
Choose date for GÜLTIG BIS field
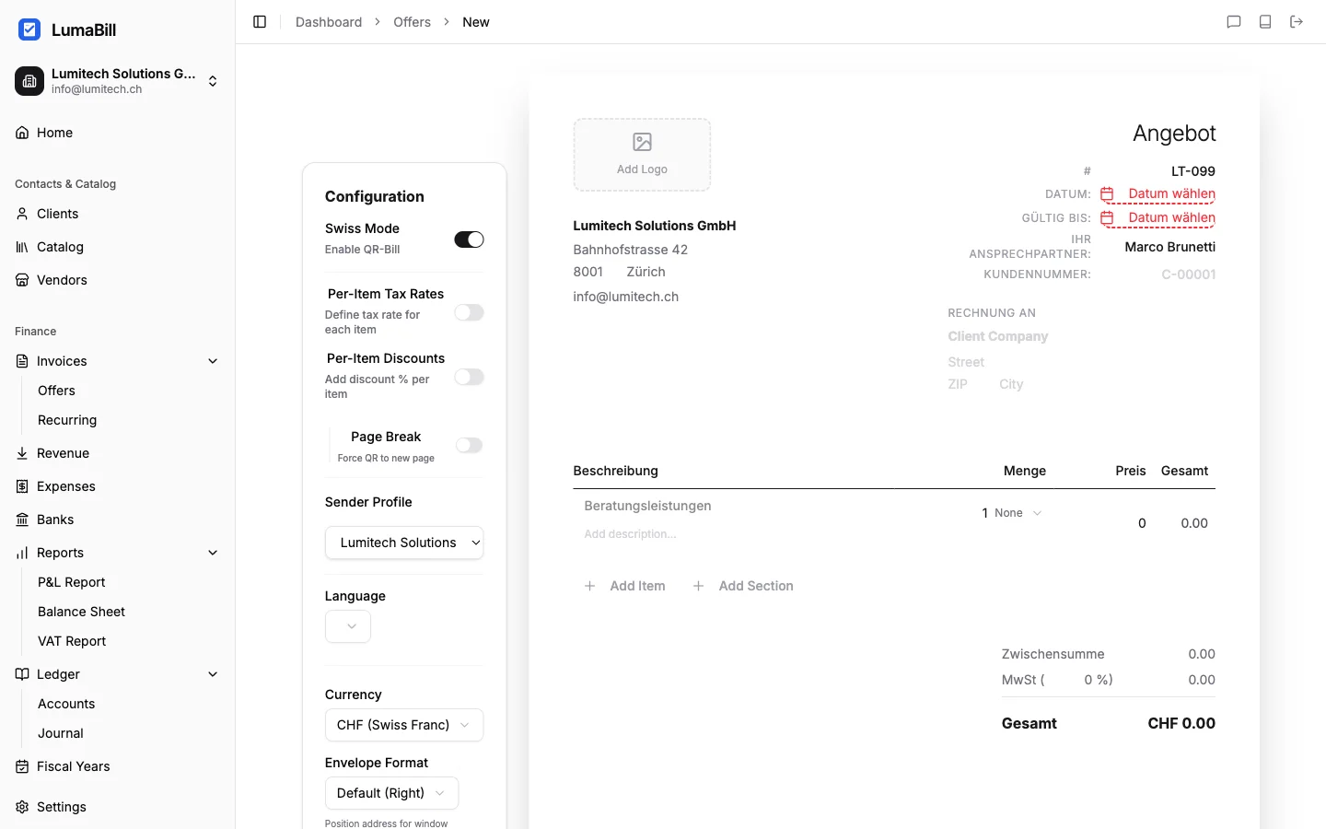click(x=1170, y=218)
